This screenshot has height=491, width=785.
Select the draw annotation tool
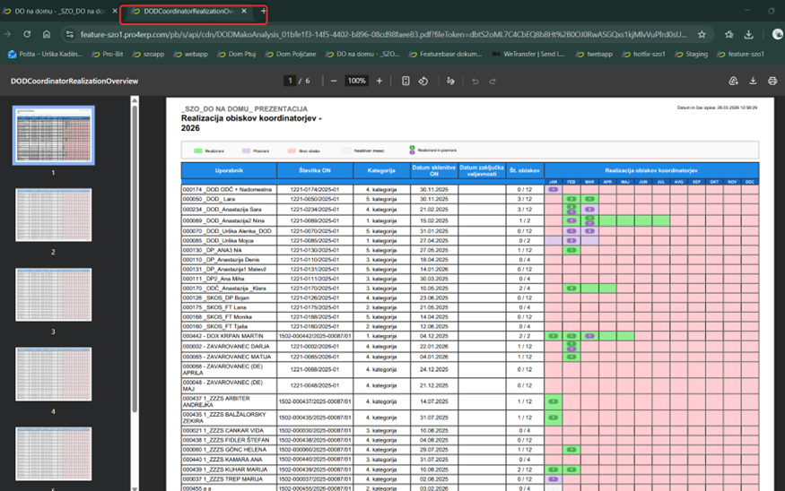click(x=450, y=81)
